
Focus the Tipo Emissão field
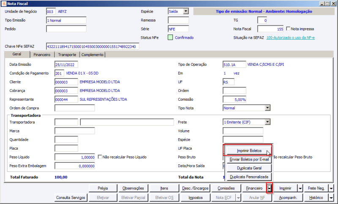[66, 20]
